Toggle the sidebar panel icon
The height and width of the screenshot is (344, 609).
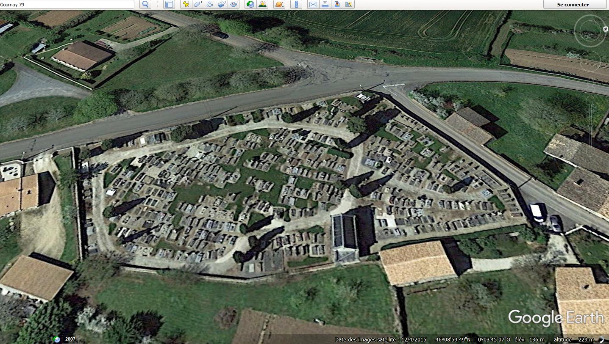(x=169, y=5)
